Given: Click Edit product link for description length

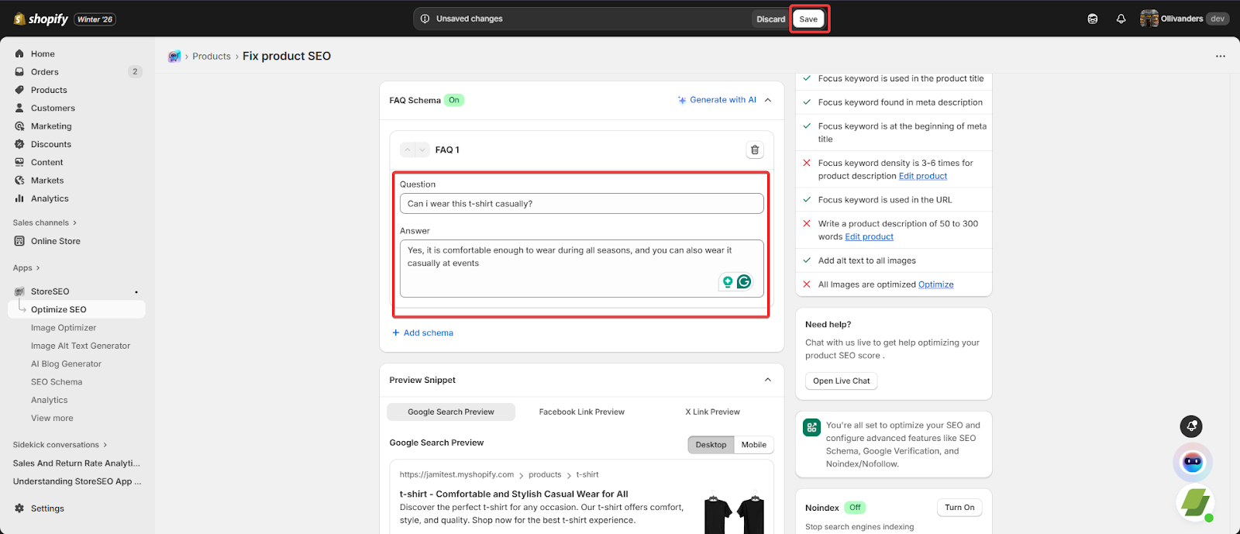Looking at the screenshot, I should (x=870, y=236).
